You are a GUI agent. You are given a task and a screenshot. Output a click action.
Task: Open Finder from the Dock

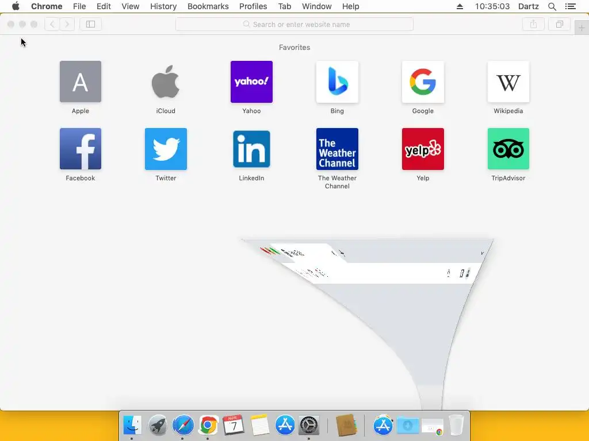(x=132, y=425)
